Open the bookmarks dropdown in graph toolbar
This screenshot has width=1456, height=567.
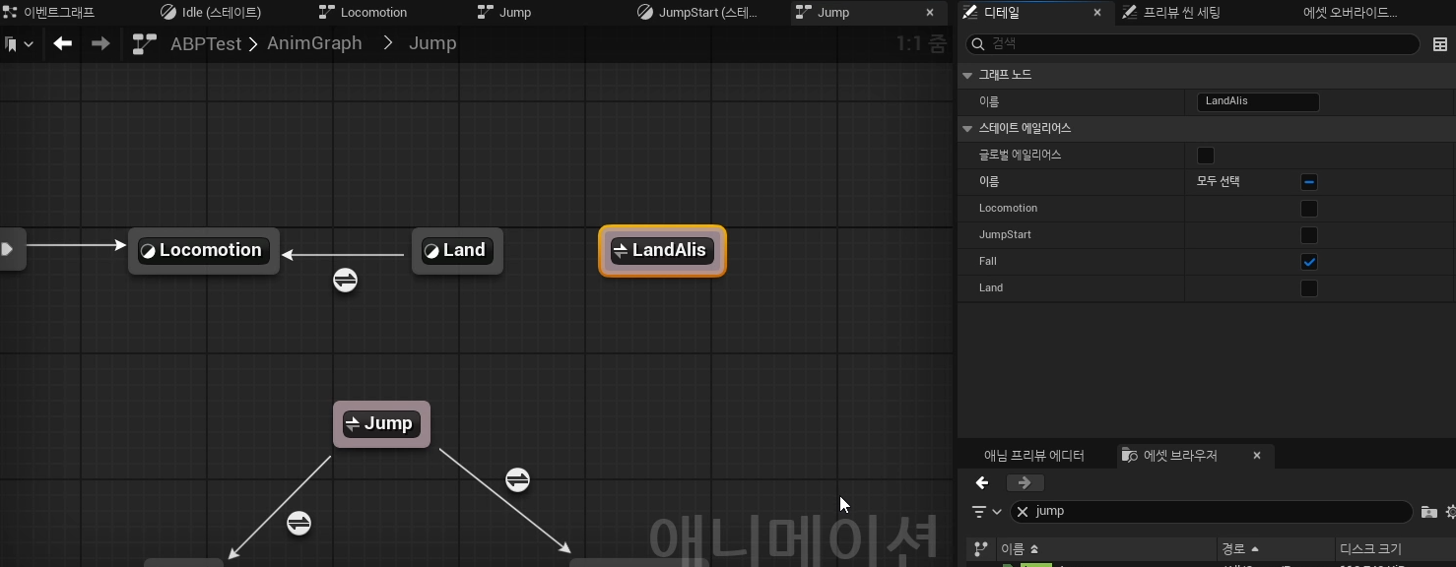(x=18, y=44)
